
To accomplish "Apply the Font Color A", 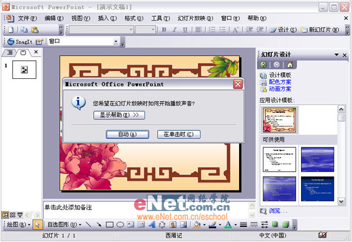I will (228, 224).
